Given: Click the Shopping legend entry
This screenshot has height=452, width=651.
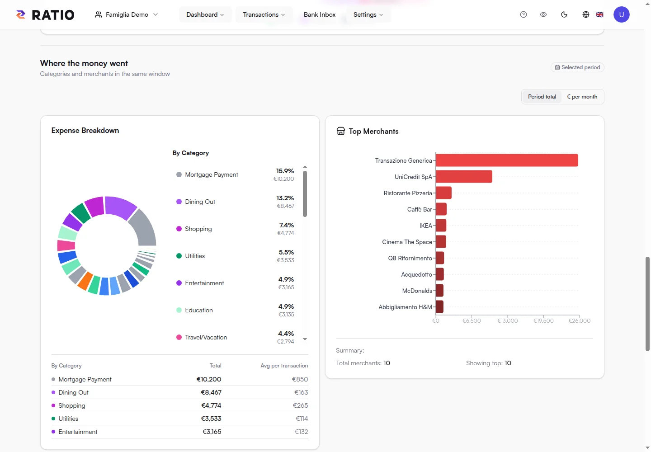Looking at the screenshot, I should (235, 229).
